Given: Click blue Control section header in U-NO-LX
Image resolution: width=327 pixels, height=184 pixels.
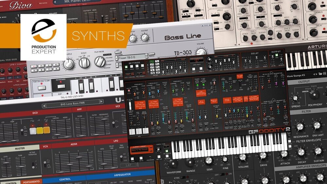Looking at the screenshot, I should tap(65, 179).
